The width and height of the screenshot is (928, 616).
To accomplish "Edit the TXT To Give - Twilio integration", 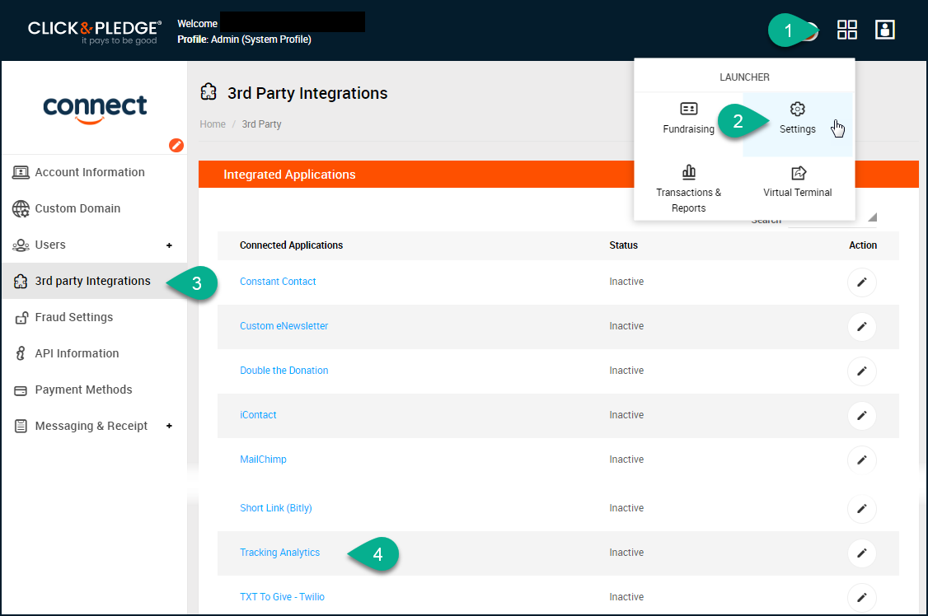I will 862,597.
